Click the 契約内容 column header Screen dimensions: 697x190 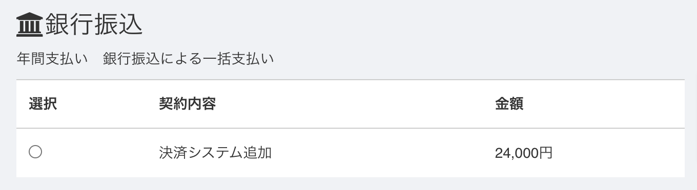coord(188,104)
